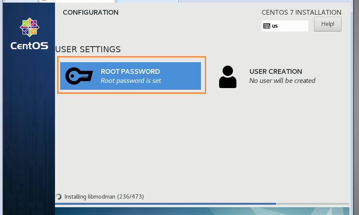Click the keyboard icon next to us
Viewport: 359px width, 215px height.
[267, 26]
